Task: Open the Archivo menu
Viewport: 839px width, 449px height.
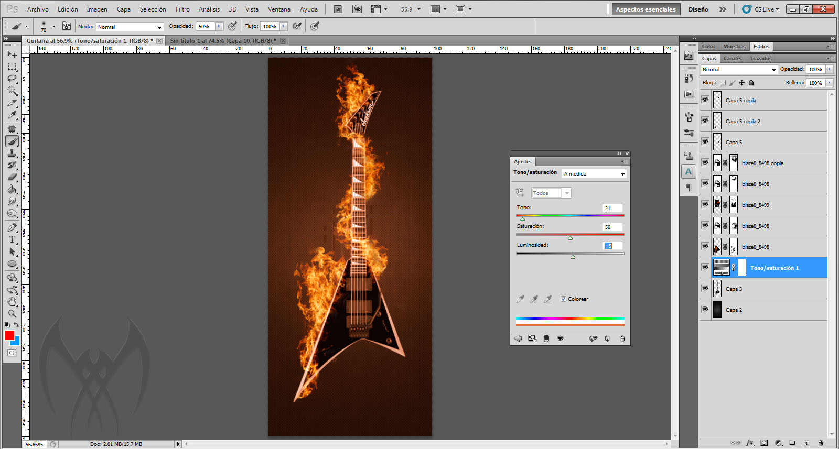Action: point(38,9)
